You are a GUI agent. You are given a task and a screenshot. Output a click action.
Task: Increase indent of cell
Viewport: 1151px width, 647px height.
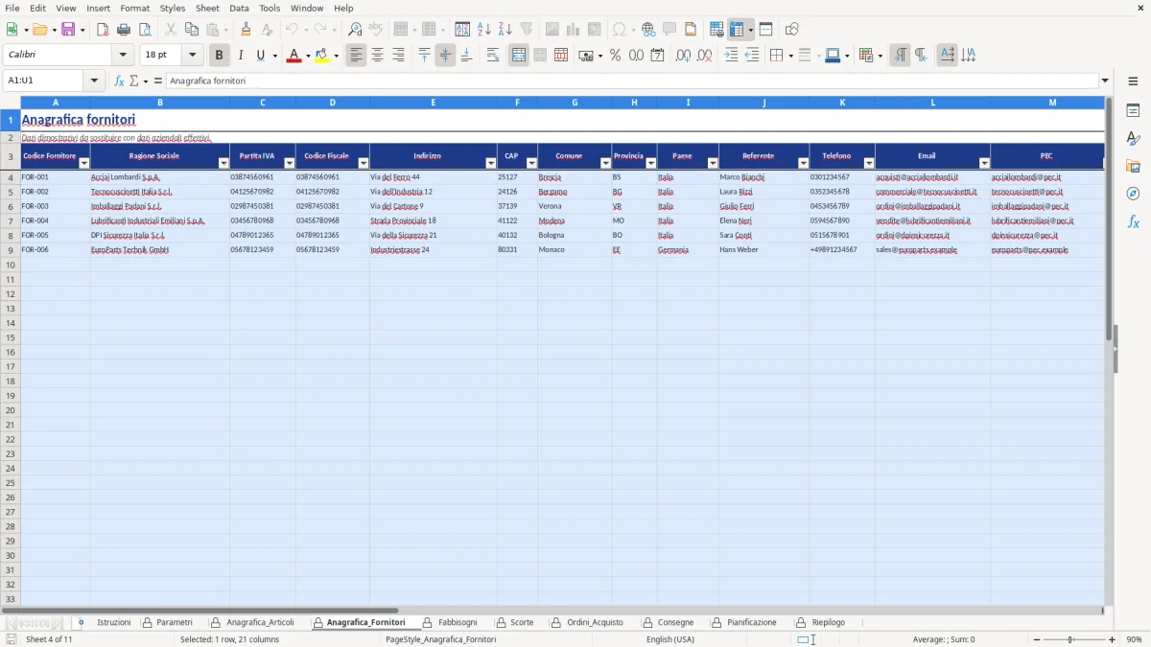coord(731,56)
